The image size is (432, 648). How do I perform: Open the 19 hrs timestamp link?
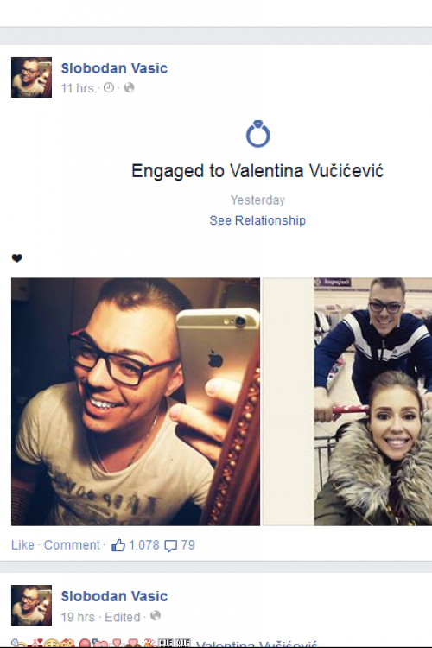[78, 617]
